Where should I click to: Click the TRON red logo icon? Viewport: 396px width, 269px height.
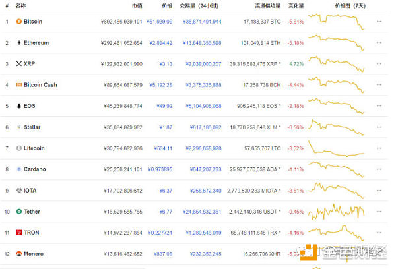tap(19, 233)
